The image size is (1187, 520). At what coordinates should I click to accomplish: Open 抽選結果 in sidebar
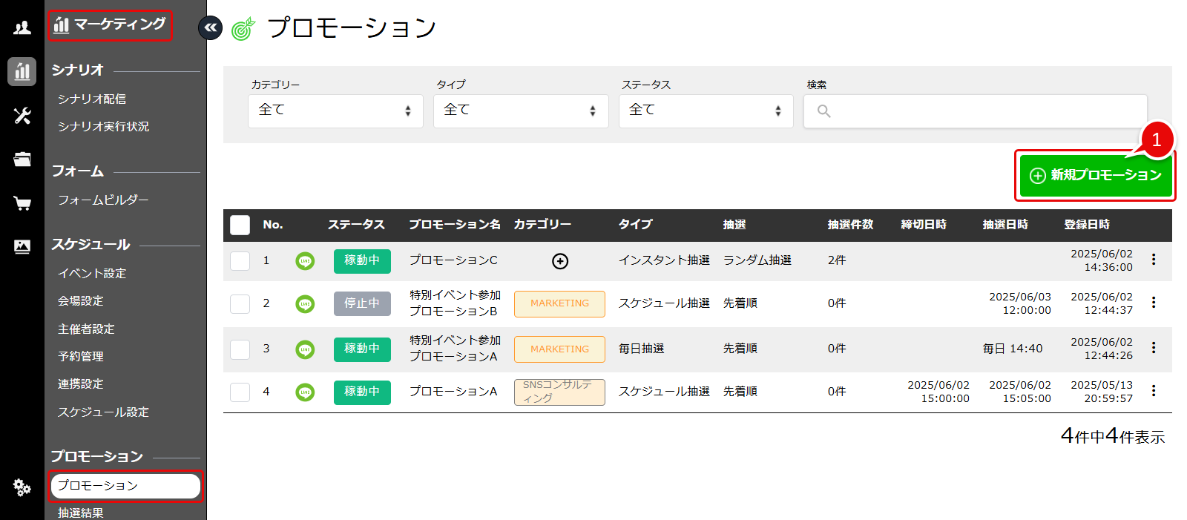(x=81, y=513)
